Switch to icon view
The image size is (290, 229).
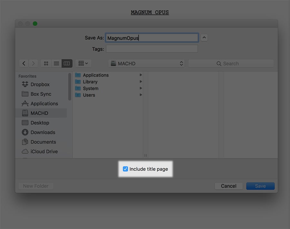[45, 63]
